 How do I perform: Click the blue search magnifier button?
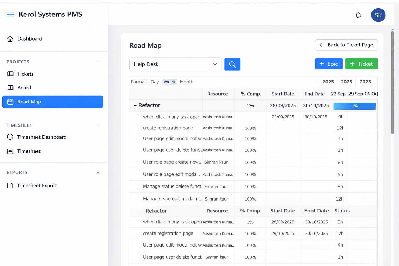(232, 64)
